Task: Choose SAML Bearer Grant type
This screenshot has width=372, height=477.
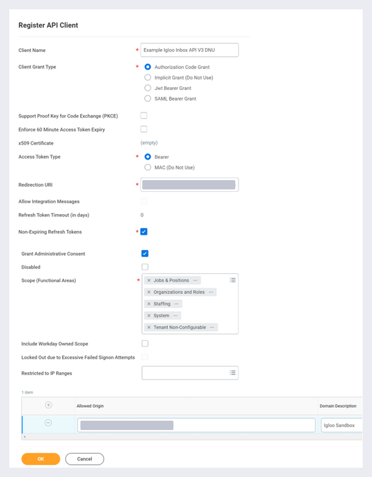Action: click(x=148, y=99)
